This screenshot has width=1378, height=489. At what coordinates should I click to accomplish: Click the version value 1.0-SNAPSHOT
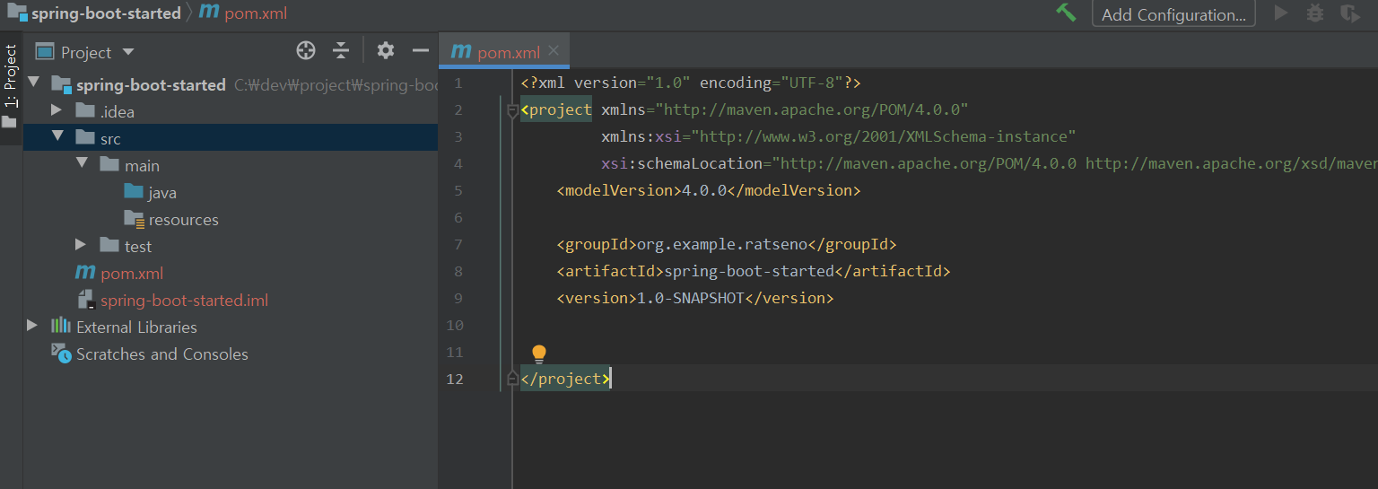691,298
